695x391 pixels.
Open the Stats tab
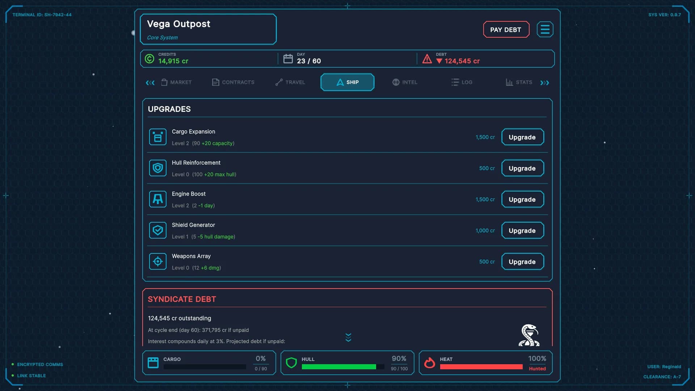click(x=519, y=83)
